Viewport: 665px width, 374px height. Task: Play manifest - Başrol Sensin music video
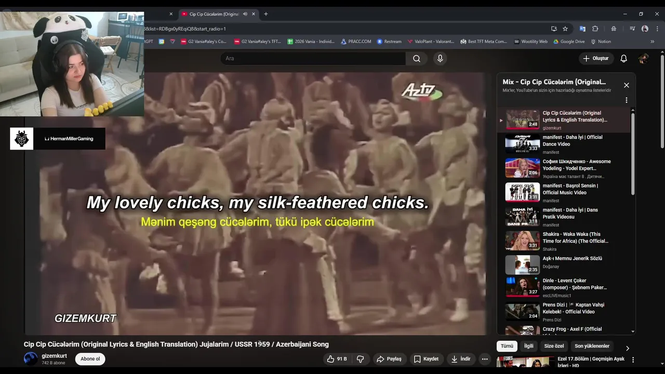click(x=564, y=193)
